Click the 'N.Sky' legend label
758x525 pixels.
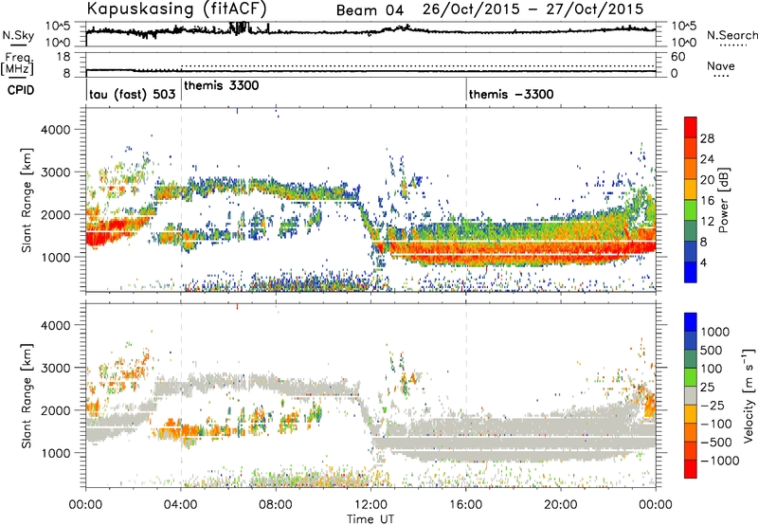[x=18, y=35]
